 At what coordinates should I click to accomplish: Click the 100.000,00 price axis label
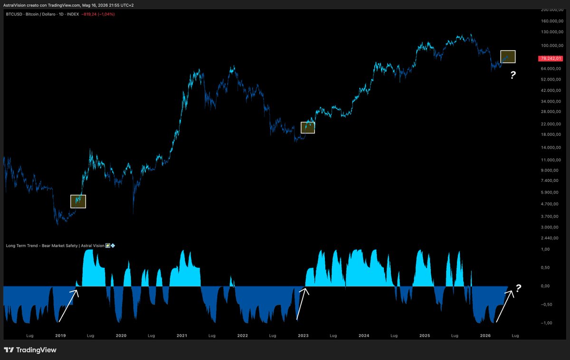click(551, 46)
